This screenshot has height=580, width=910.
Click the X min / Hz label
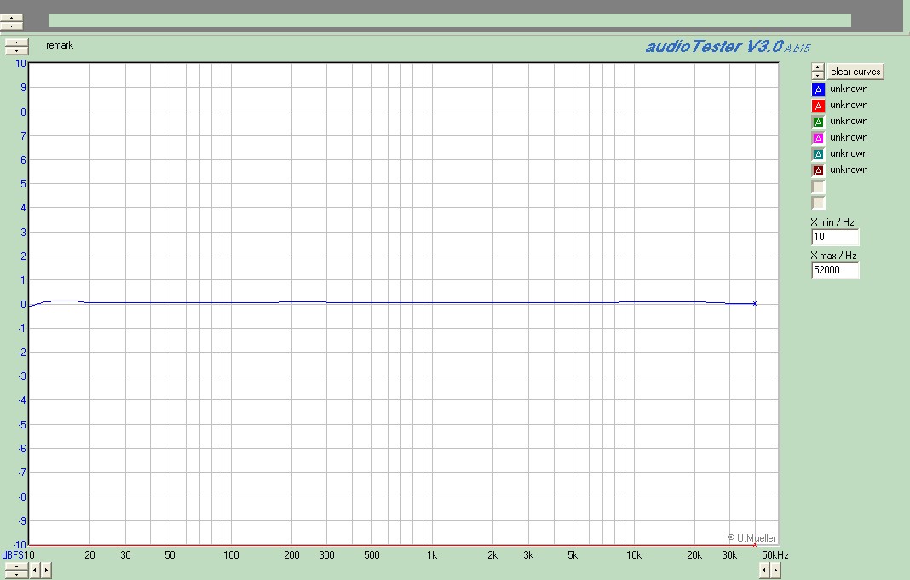[x=832, y=222]
